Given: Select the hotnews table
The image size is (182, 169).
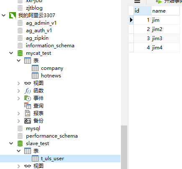Looking at the screenshot, I should (51, 76).
